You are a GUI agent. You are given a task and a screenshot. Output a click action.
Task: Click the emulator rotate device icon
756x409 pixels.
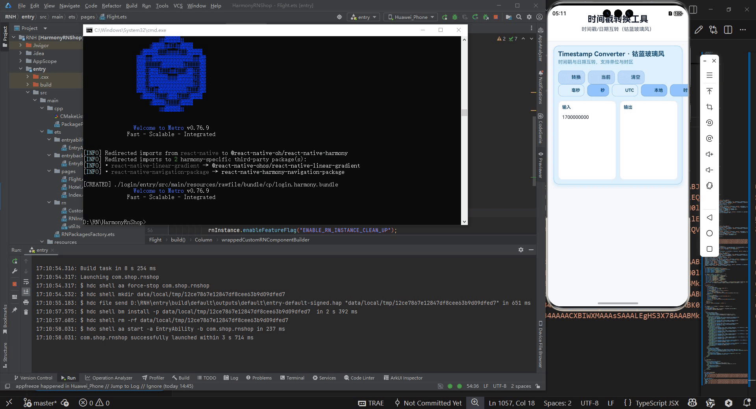(710, 186)
